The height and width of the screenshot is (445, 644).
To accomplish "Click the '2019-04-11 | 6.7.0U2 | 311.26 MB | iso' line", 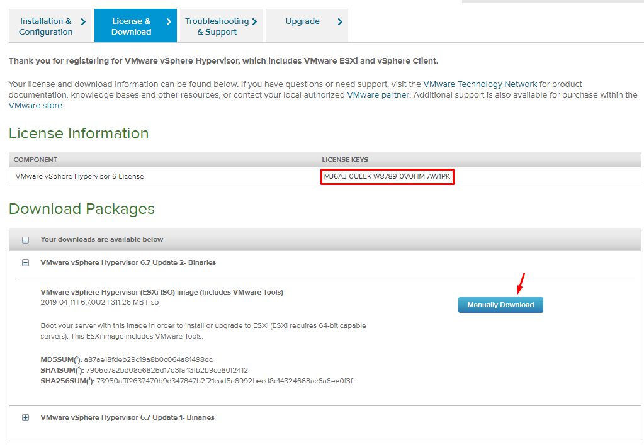I will (x=100, y=303).
